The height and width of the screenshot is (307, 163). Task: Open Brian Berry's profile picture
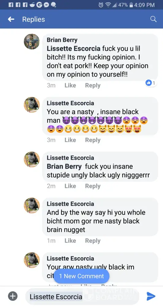click(x=32, y=41)
